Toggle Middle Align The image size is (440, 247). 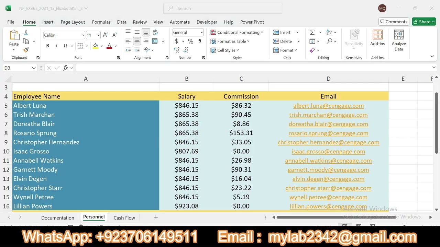pos(137,32)
